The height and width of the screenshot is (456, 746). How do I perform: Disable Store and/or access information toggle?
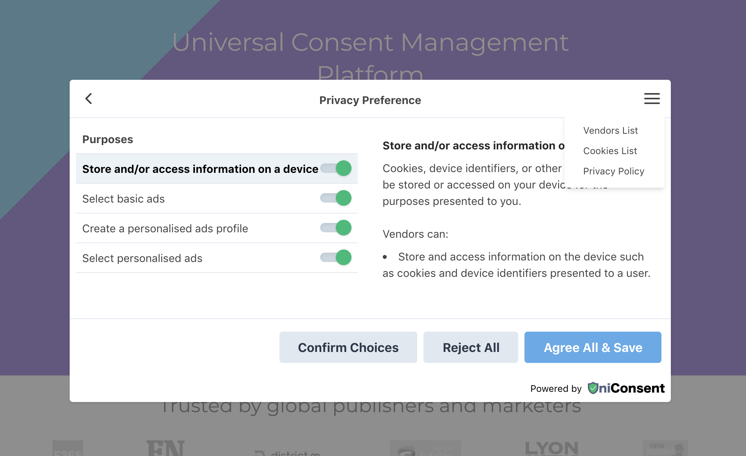tap(336, 169)
